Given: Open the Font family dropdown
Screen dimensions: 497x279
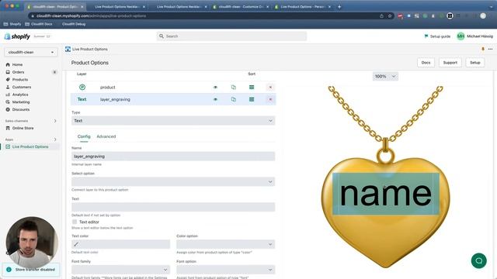Looking at the screenshot, I should pyautogui.click(x=121, y=270).
